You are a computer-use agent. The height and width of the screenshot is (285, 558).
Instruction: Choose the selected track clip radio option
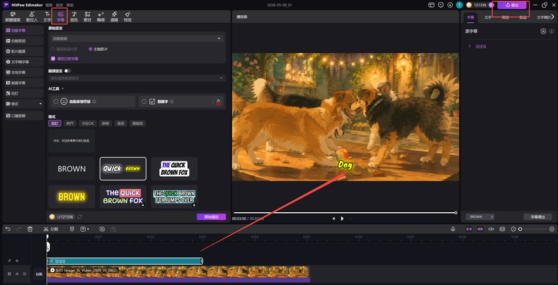click(x=53, y=49)
